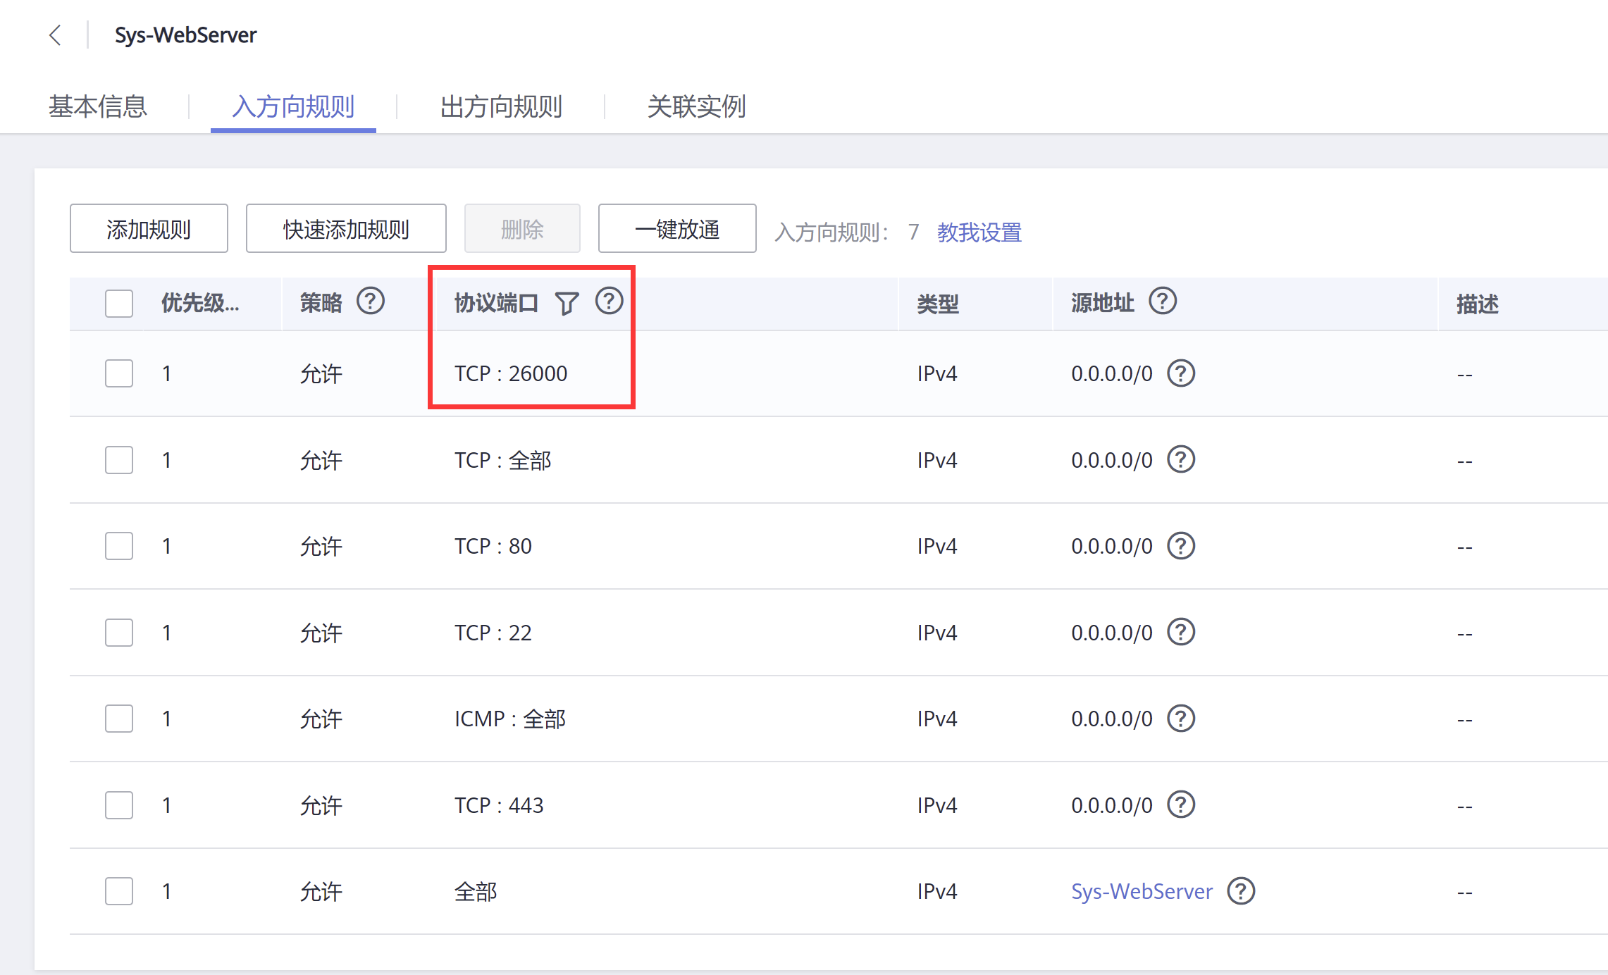
Task: Click the back arrow beside Sys-WebServer
Action: pos(55,35)
